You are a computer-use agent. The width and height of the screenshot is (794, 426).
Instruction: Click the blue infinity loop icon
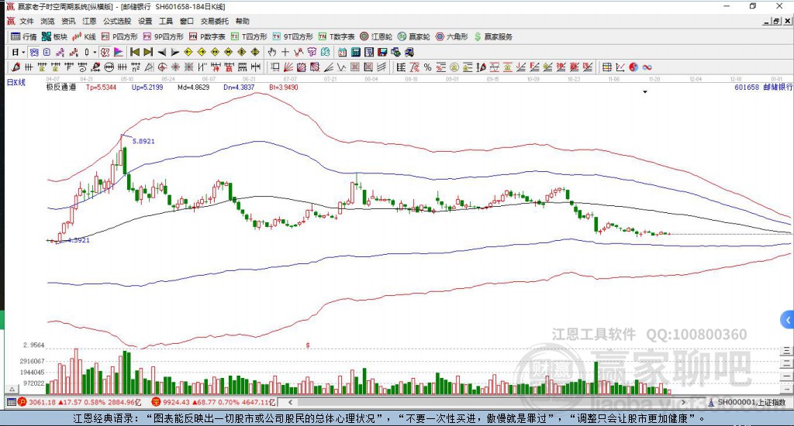(647, 67)
